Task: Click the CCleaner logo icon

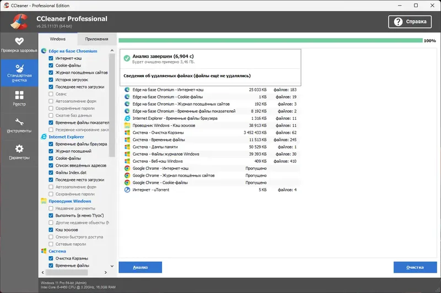Action: click(x=20, y=21)
